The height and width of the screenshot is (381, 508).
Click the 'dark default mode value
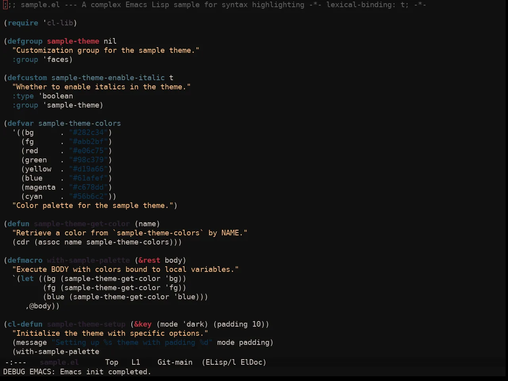point(193,324)
